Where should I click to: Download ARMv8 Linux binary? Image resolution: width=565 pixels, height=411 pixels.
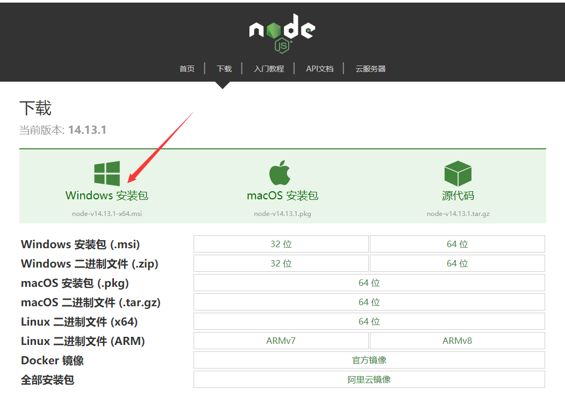[x=457, y=341]
